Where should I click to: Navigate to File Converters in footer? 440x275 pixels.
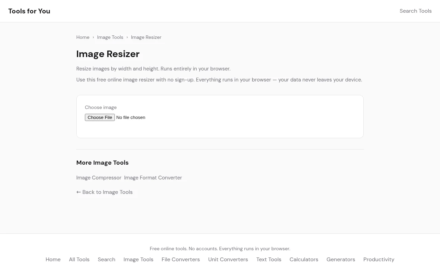click(180, 260)
